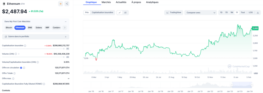Click the download chart data icon
Screen dimensions: 263x93
[x=258, y=12]
